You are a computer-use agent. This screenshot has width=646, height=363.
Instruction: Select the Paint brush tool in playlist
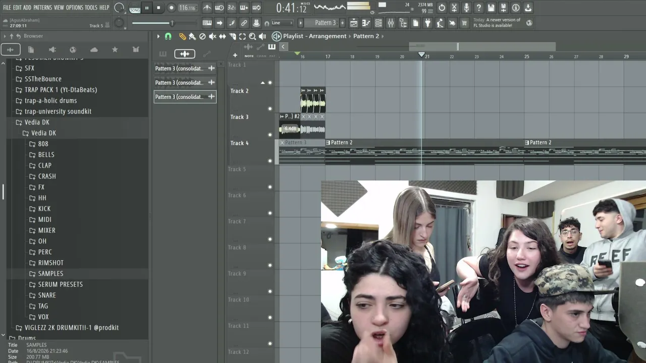(x=192, y=36)
